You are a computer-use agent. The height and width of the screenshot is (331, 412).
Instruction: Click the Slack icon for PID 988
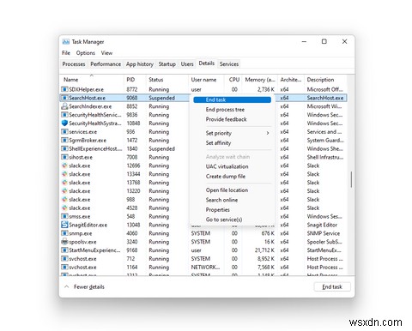(64, 200)
